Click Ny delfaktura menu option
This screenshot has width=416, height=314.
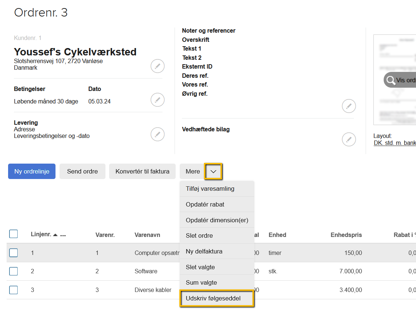[204, 251]
